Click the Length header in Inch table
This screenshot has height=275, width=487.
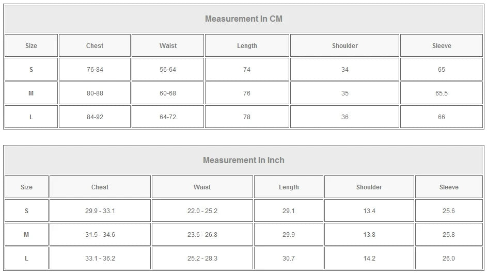point(289,187)
